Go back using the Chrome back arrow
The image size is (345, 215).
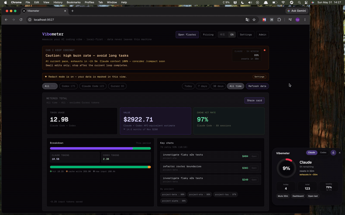pos(6,20)
